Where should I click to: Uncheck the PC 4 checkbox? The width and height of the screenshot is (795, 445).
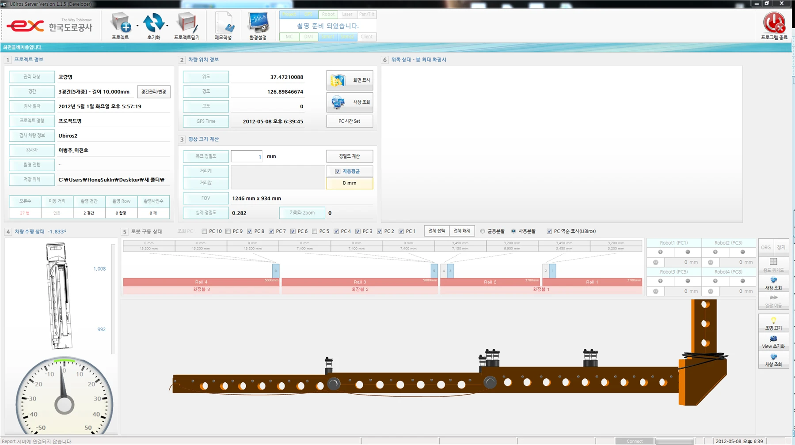coord(336,231)
